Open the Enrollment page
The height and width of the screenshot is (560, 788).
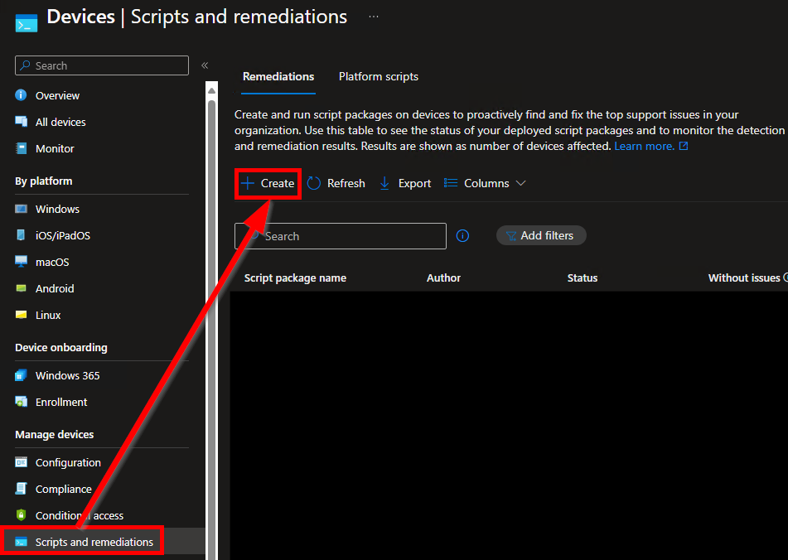click(x=61, y=402)
